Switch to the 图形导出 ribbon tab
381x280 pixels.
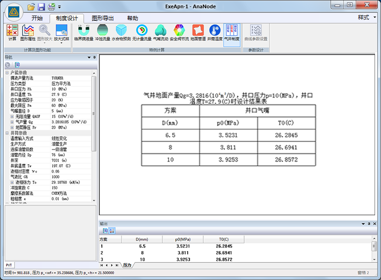[103, 18]
